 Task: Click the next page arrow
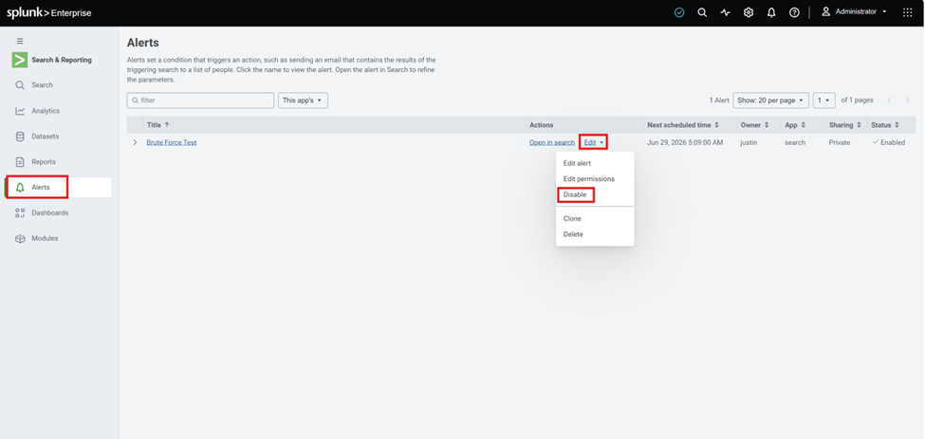pos(908,101)
